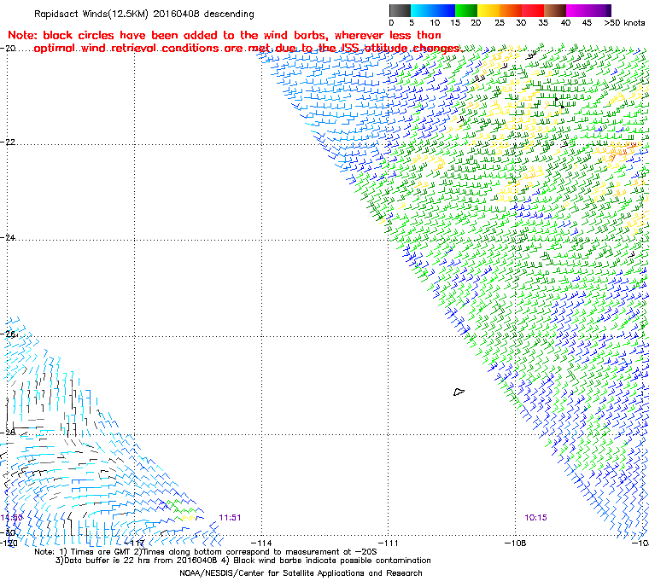Click the footnote line starting '3)Data buffer is 22 hrs'
The image size is (649, 587).
(x=243, y=561)
